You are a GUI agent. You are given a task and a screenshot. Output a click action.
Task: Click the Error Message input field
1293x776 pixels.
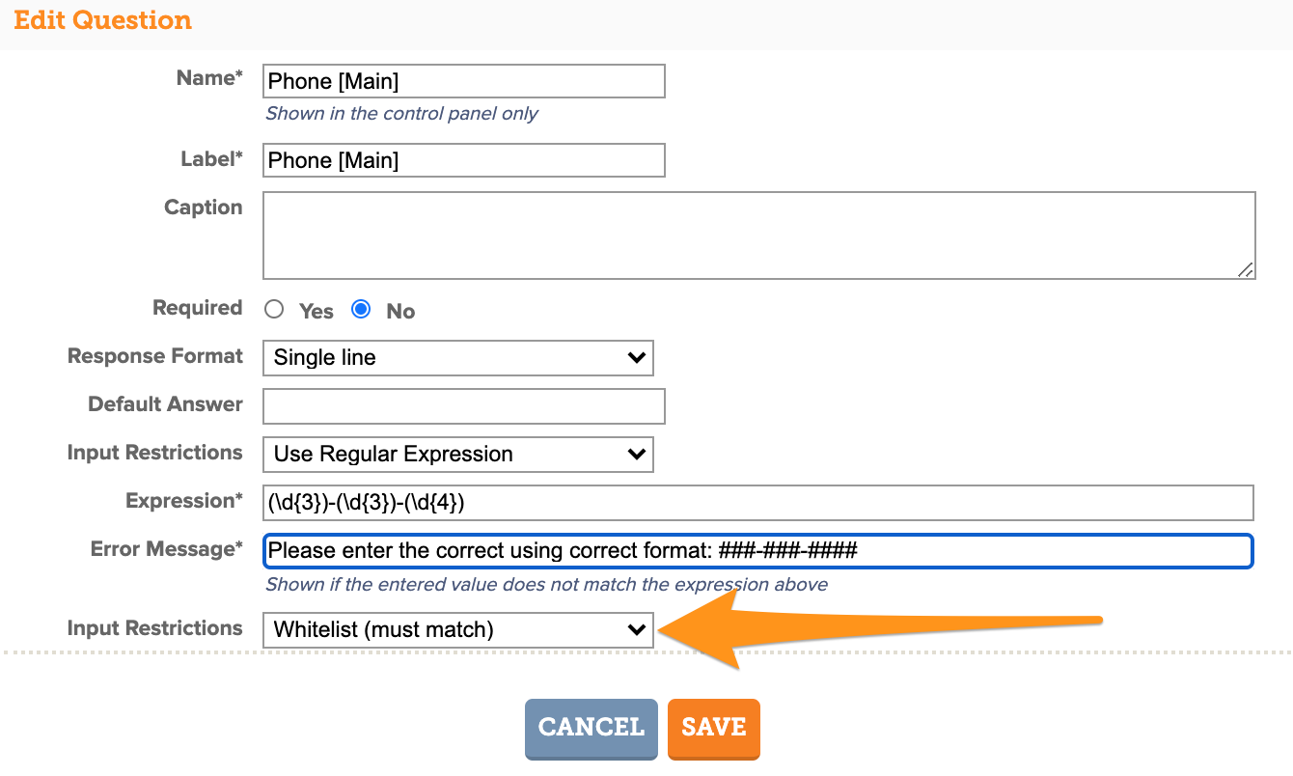[758, 551]
